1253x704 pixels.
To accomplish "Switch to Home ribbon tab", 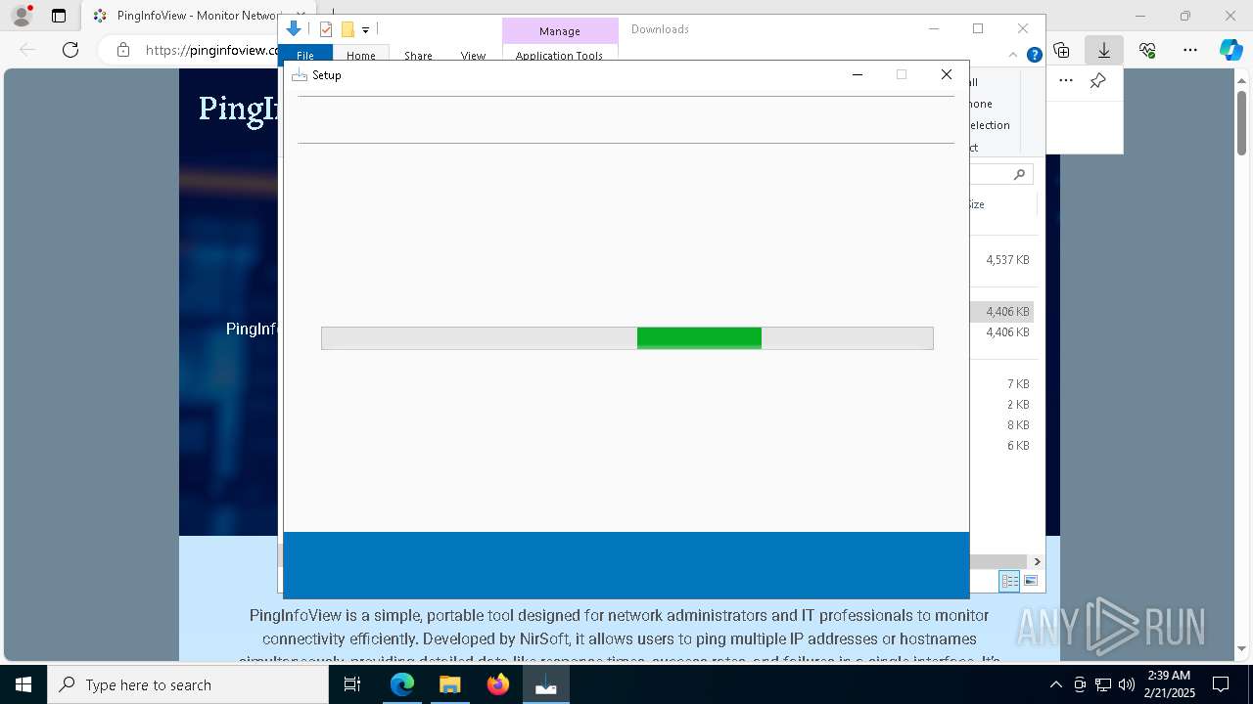I will [361, 56].
